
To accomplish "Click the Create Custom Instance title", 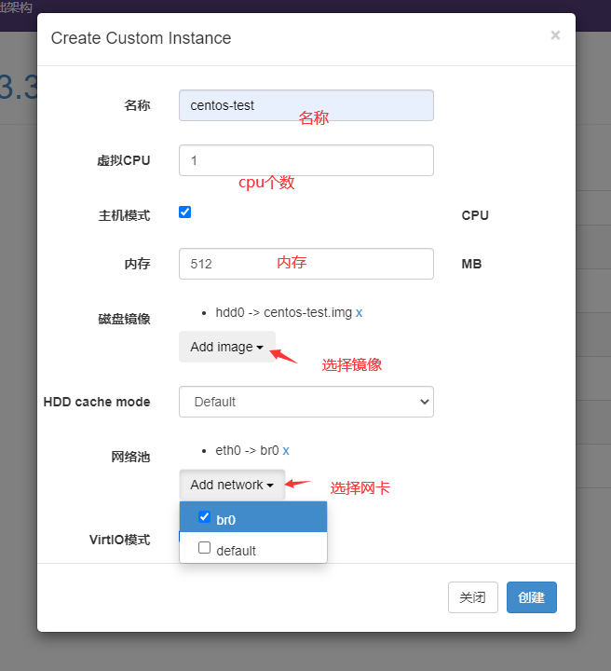I will 141,38.
